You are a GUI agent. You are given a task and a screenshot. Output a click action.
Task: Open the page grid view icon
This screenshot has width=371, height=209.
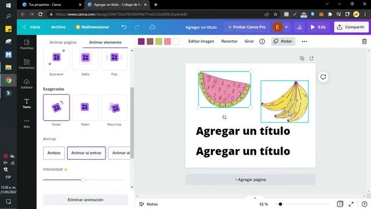[x=340, y=204]
